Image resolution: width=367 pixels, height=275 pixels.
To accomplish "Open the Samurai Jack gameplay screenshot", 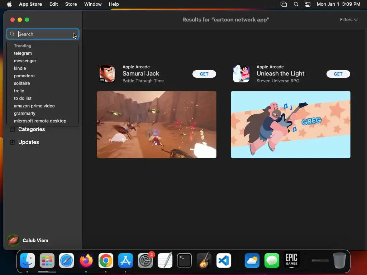I will pyautogui.click(x=157, y=125).
